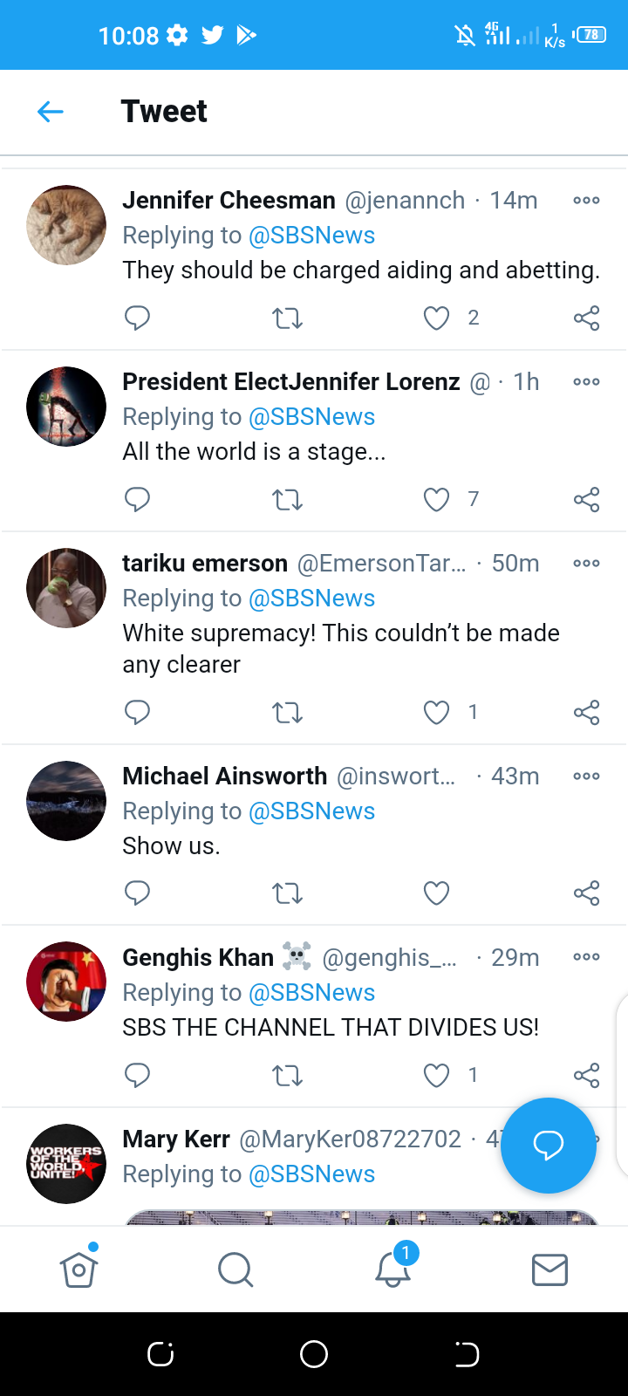Open @SBSNews link in Mary Kerr's reply
Screen dimensions: 628x1396
pyautogui.click(x=311, y=1174)
